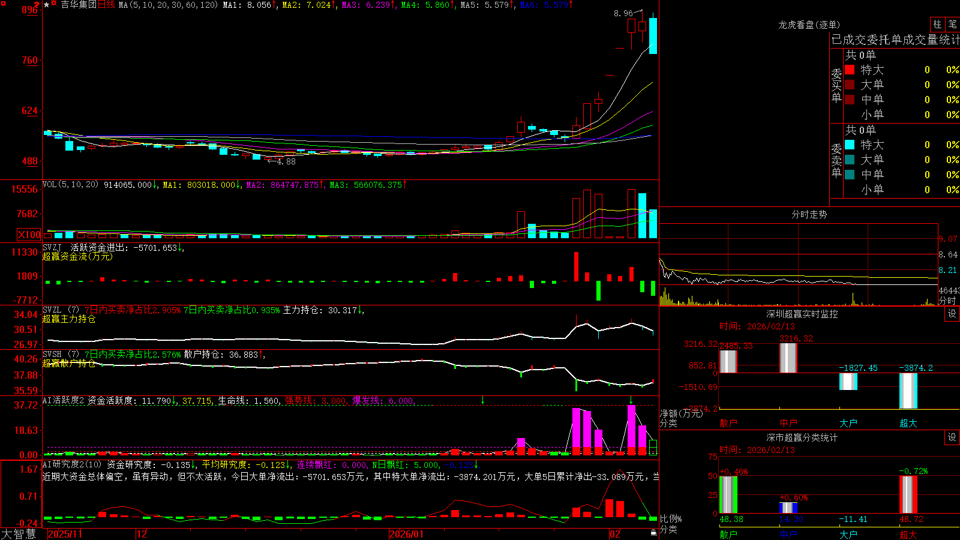Click the 4.88 low price annotation
This screenshot has width=960, height=540.
[x=286, y=161]
